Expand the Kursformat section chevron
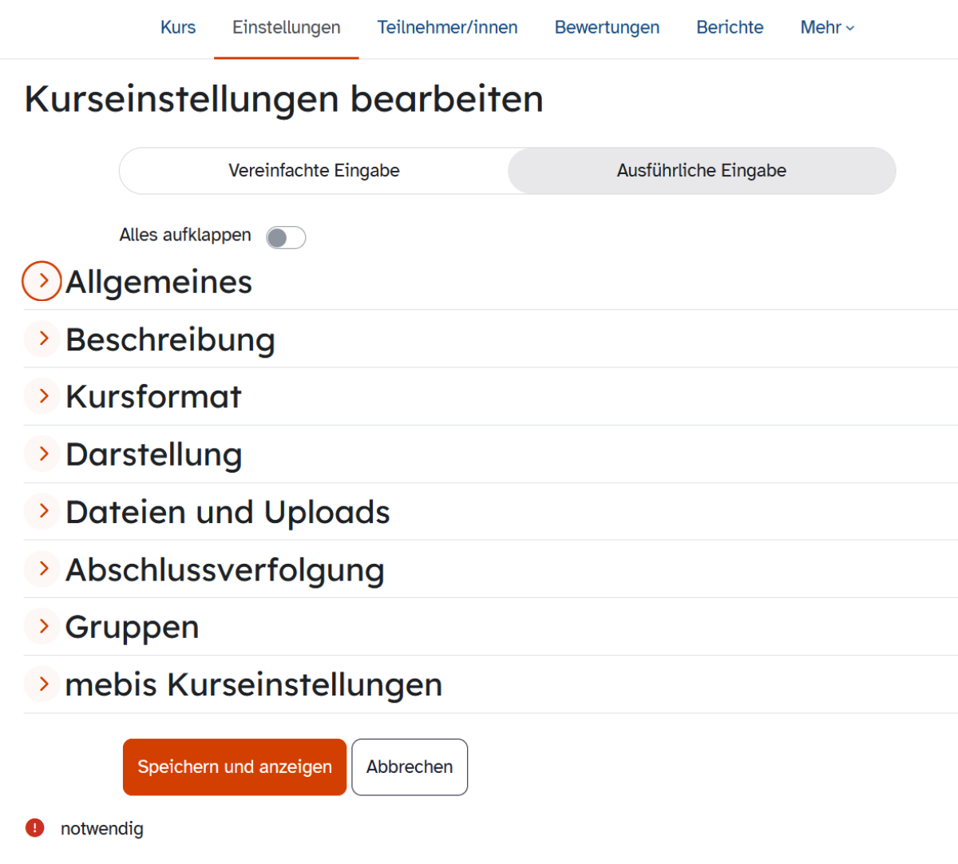This screenshot has width=958, height=864. click(42, 396)
